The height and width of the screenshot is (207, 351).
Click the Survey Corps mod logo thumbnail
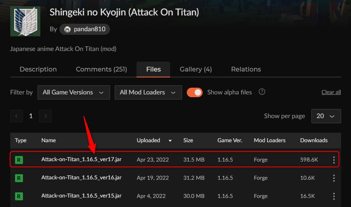tap(25, 21)
